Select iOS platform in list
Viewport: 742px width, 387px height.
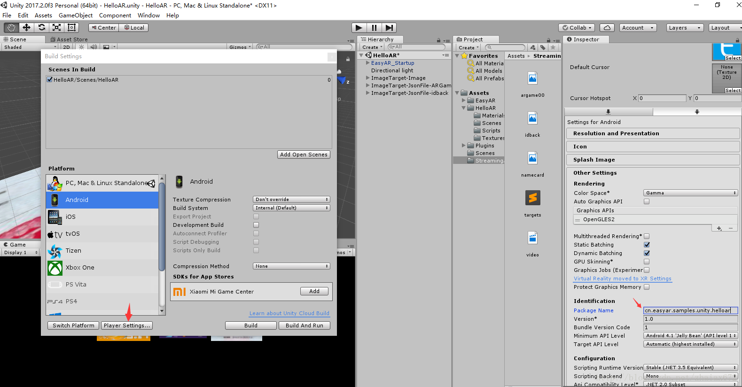pos(102,217)
